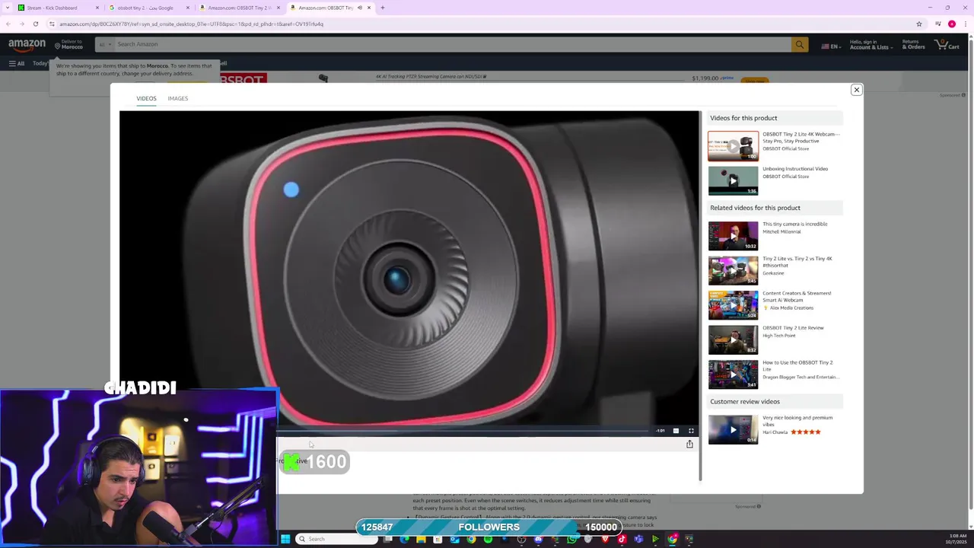Open the tab search dropdown arrow

coord(7,8)
